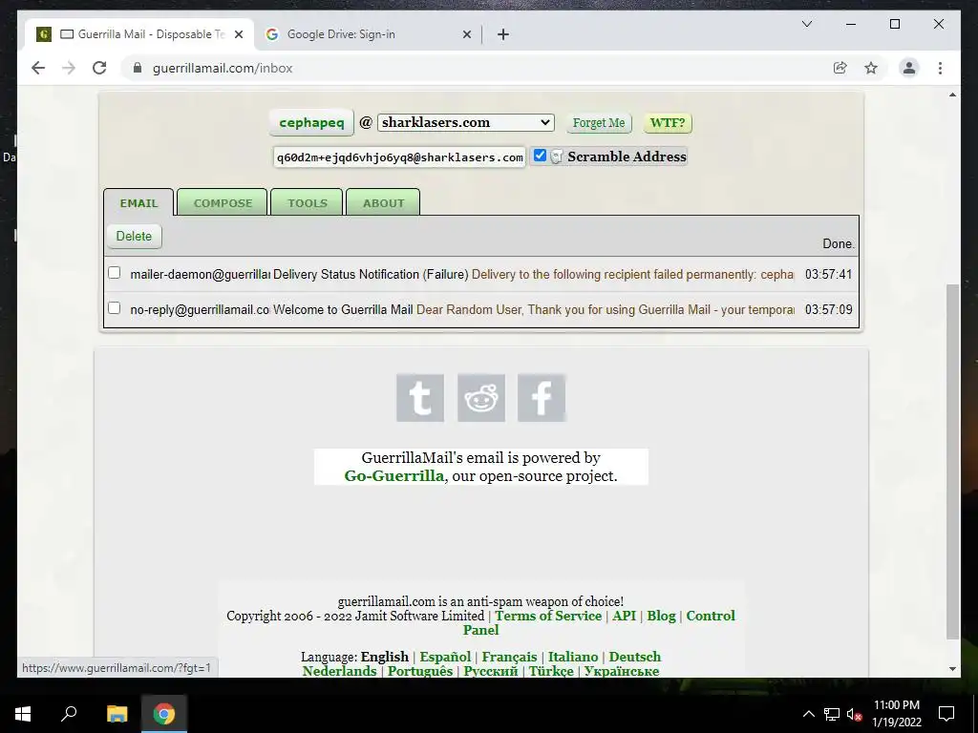Switch language to Italiano
The height and width of the screenshot is (733, 978).
(x=573, y=657)
